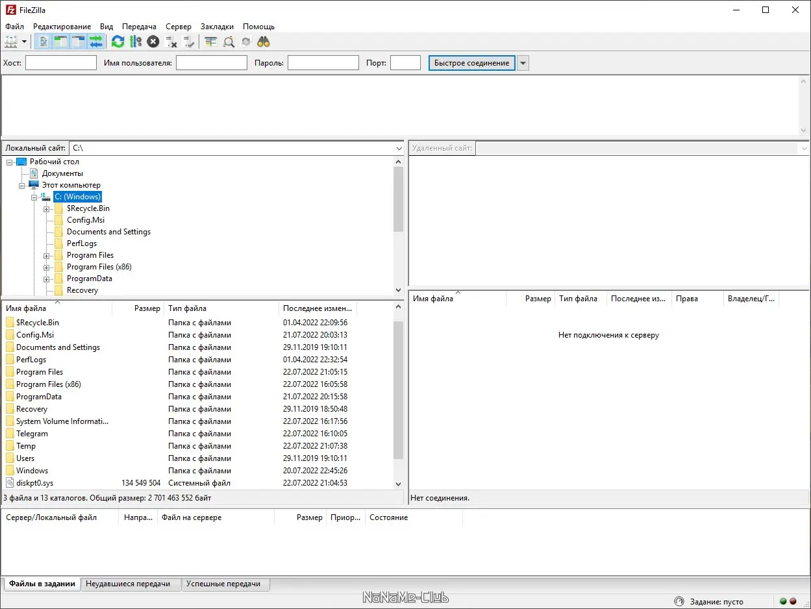Toggle directory comparison
The height and width of the screenshot is (609, 811).
click(x=229, y=42)
